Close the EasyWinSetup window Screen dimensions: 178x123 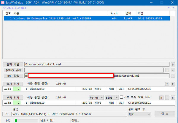pyautogui.click(x=172, y=2)
